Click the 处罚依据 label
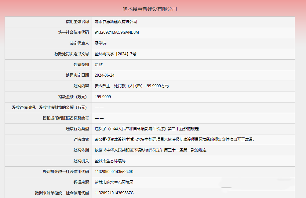The image size is (306, 198). (x=81, y=150)
